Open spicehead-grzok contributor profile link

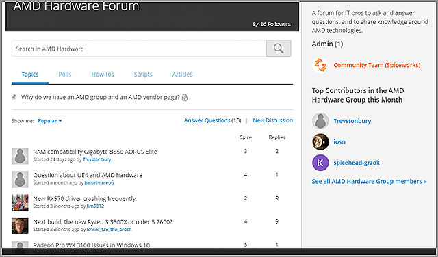[357, 163]
